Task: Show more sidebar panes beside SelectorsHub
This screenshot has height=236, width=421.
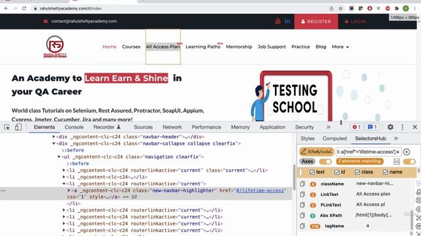Action: tap(396, 138)
